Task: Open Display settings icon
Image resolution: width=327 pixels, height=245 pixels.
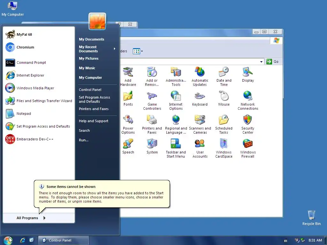Action: click(248, 75)
